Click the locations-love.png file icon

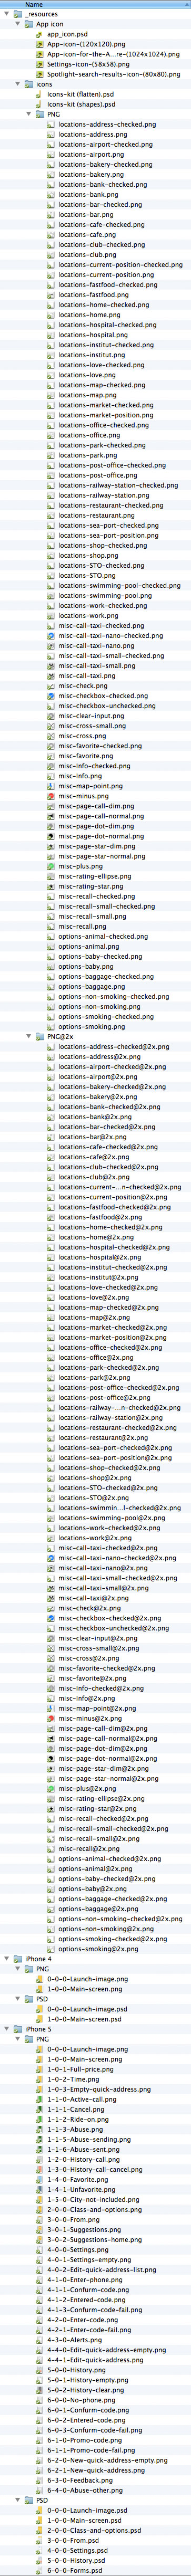click(x=51, y=375)
